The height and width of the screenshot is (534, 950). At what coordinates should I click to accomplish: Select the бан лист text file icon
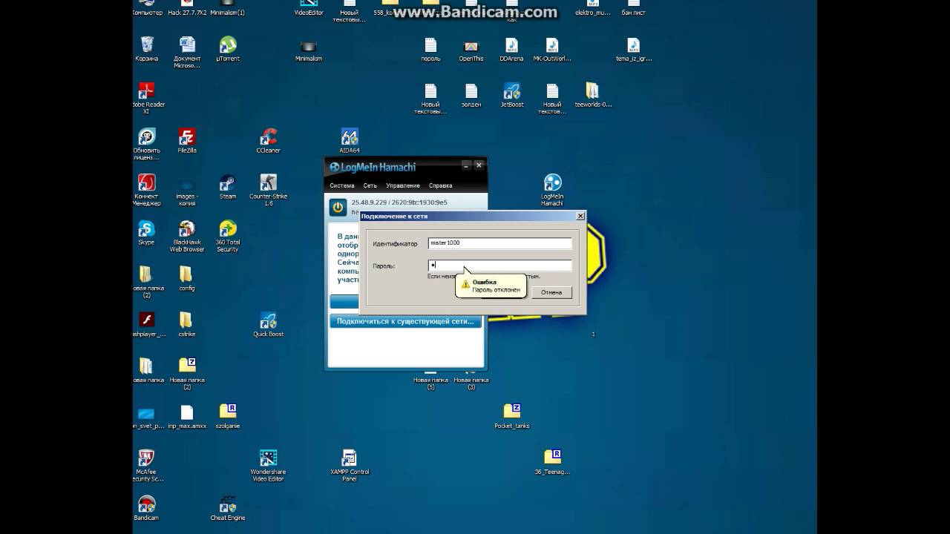(x=633, y=8)
